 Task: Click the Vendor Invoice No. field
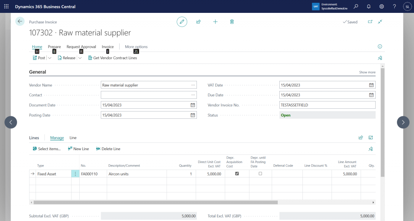point(327,105)
